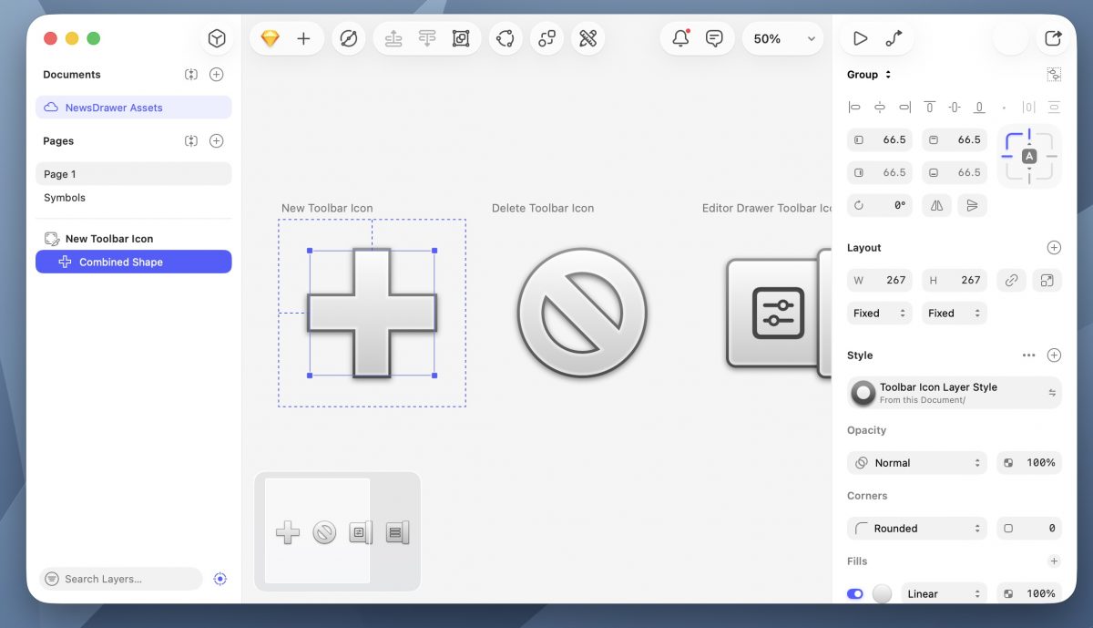Viewport: 1093px width, 628px height.
Task: Click the share/export icon in toolbar
Action: tap(1053, 38)
